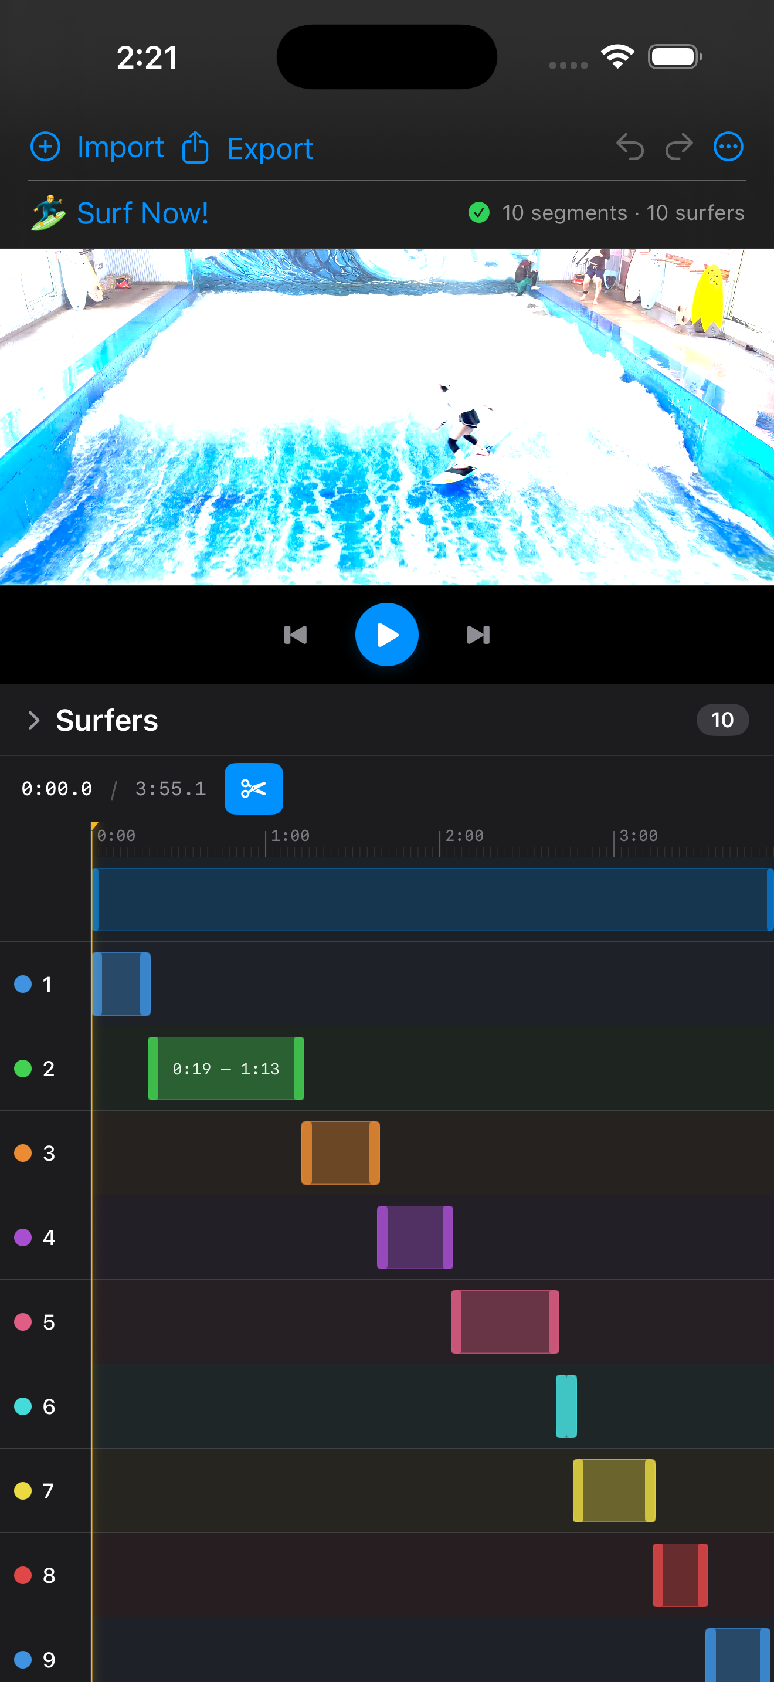Tap the red dot of surfer 8
Screen dimensions: 774x1682
click(23, 1575)
